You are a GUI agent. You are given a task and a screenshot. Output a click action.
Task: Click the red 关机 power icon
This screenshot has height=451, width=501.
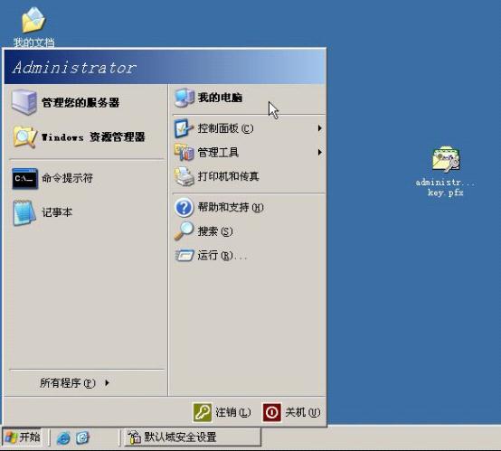coord(272,412)
